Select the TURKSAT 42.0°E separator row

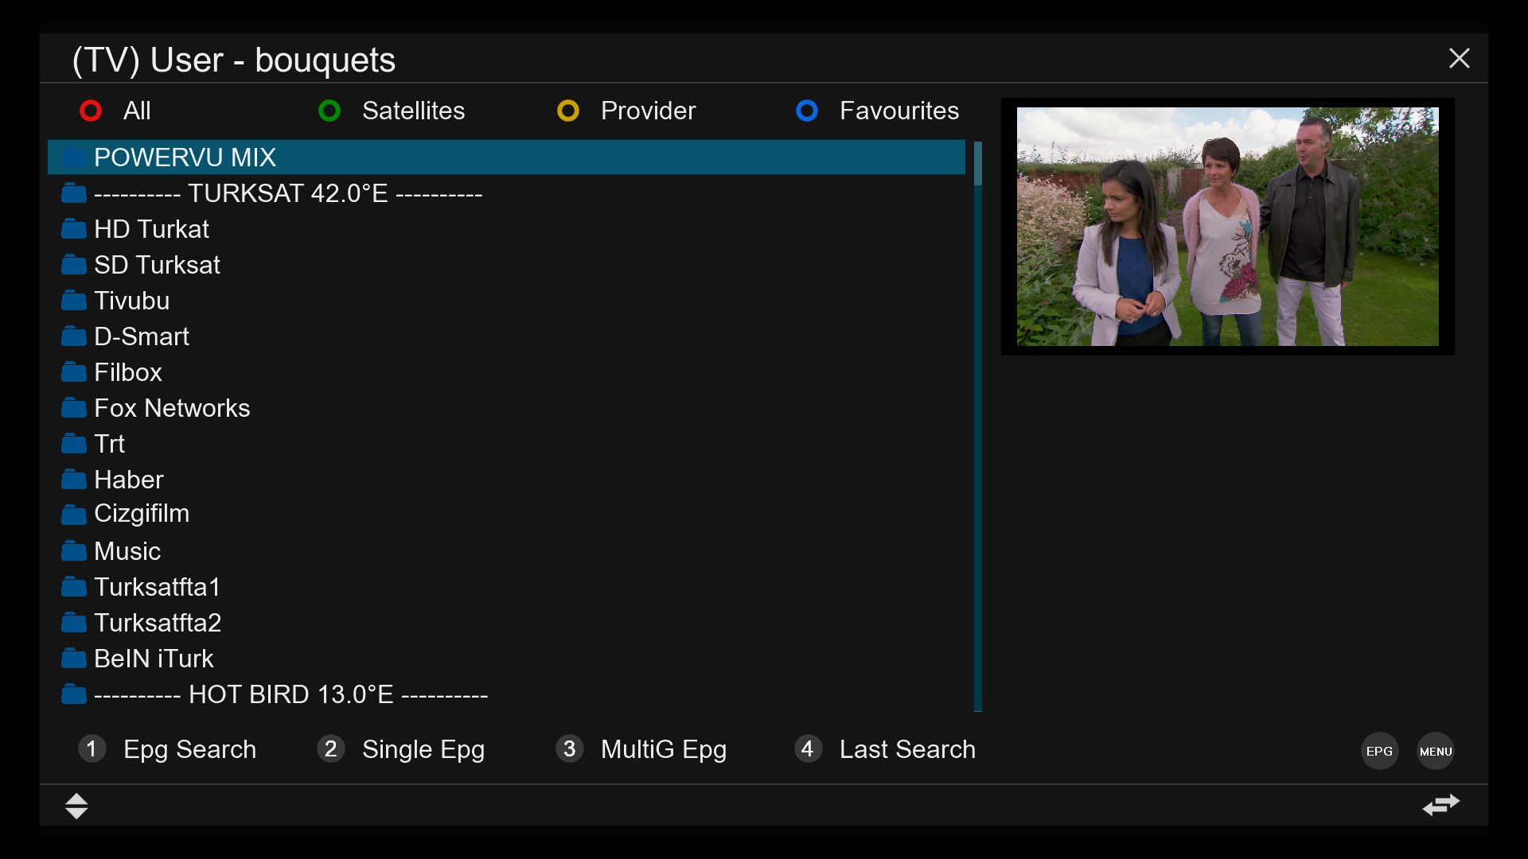pyautogui.click(x=506, y=193)
